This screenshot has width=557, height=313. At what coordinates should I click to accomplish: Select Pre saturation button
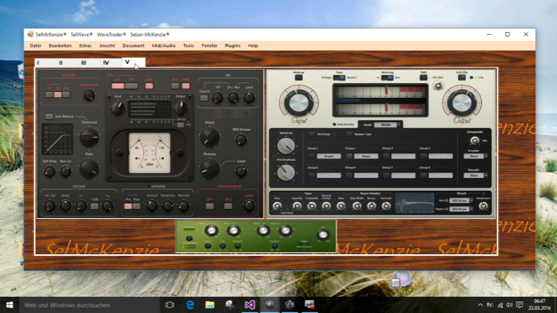pos(128,206)
